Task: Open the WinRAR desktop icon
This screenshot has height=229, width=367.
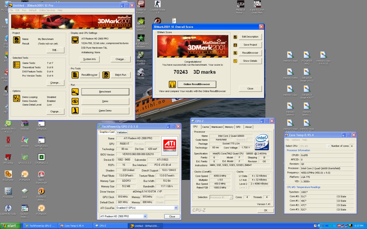Action: tap(25, 125)
